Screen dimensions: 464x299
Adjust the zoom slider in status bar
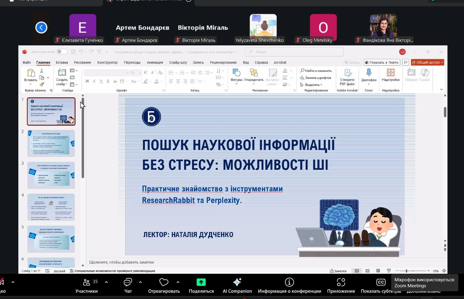(x=407, y=271)
